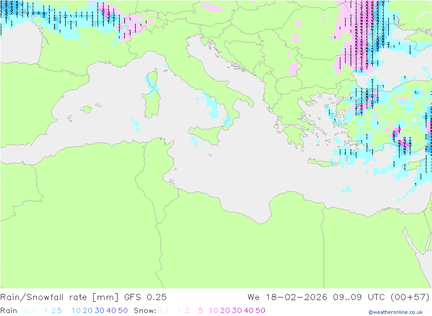Select the island of Crete on the map
This screenshot has height=316, width=432.
322,163
